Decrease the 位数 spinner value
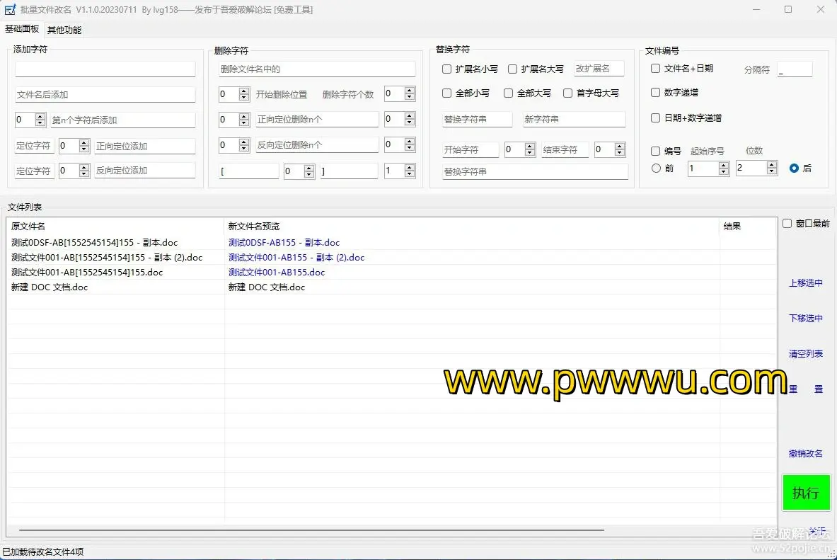 [771, 172]
